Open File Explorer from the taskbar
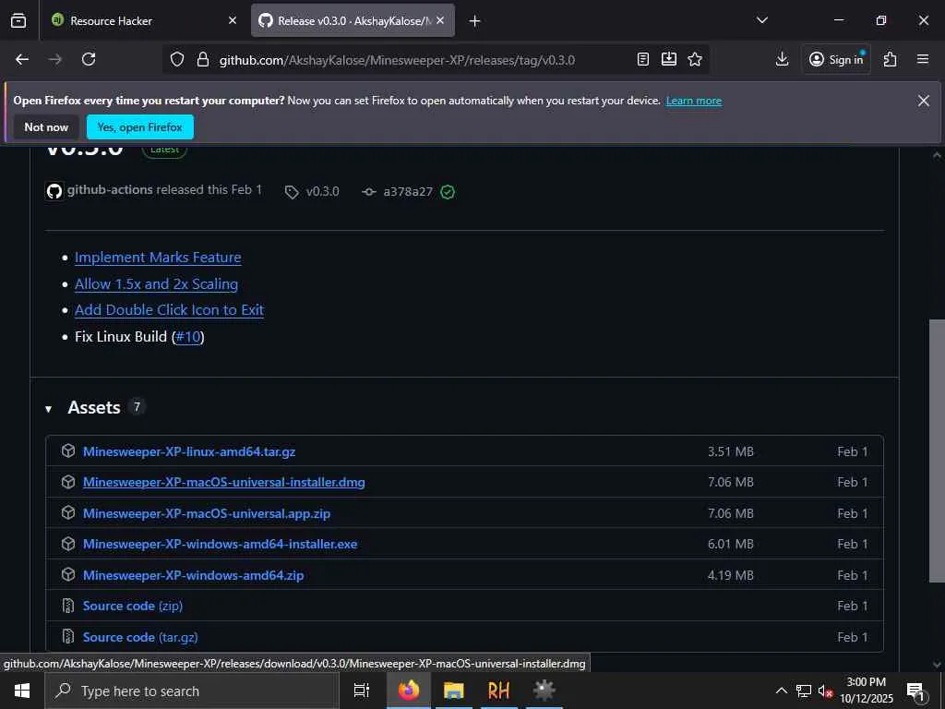 (x=454, y=691)
